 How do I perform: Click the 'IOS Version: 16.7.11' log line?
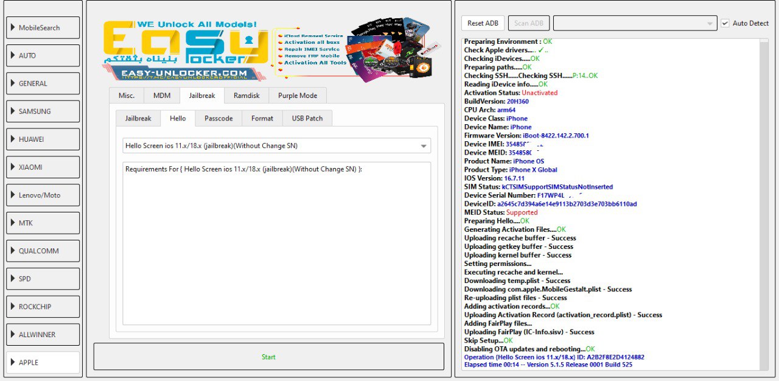494,178
